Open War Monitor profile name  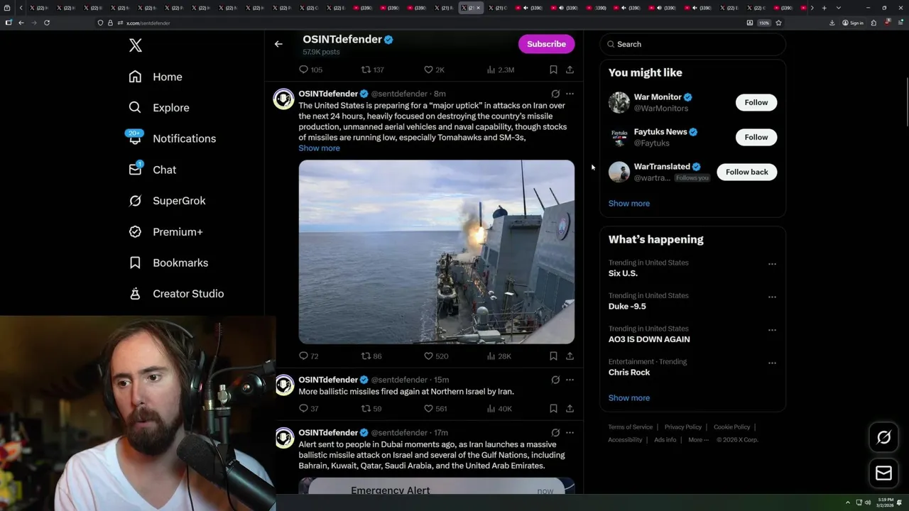(658, 97)
